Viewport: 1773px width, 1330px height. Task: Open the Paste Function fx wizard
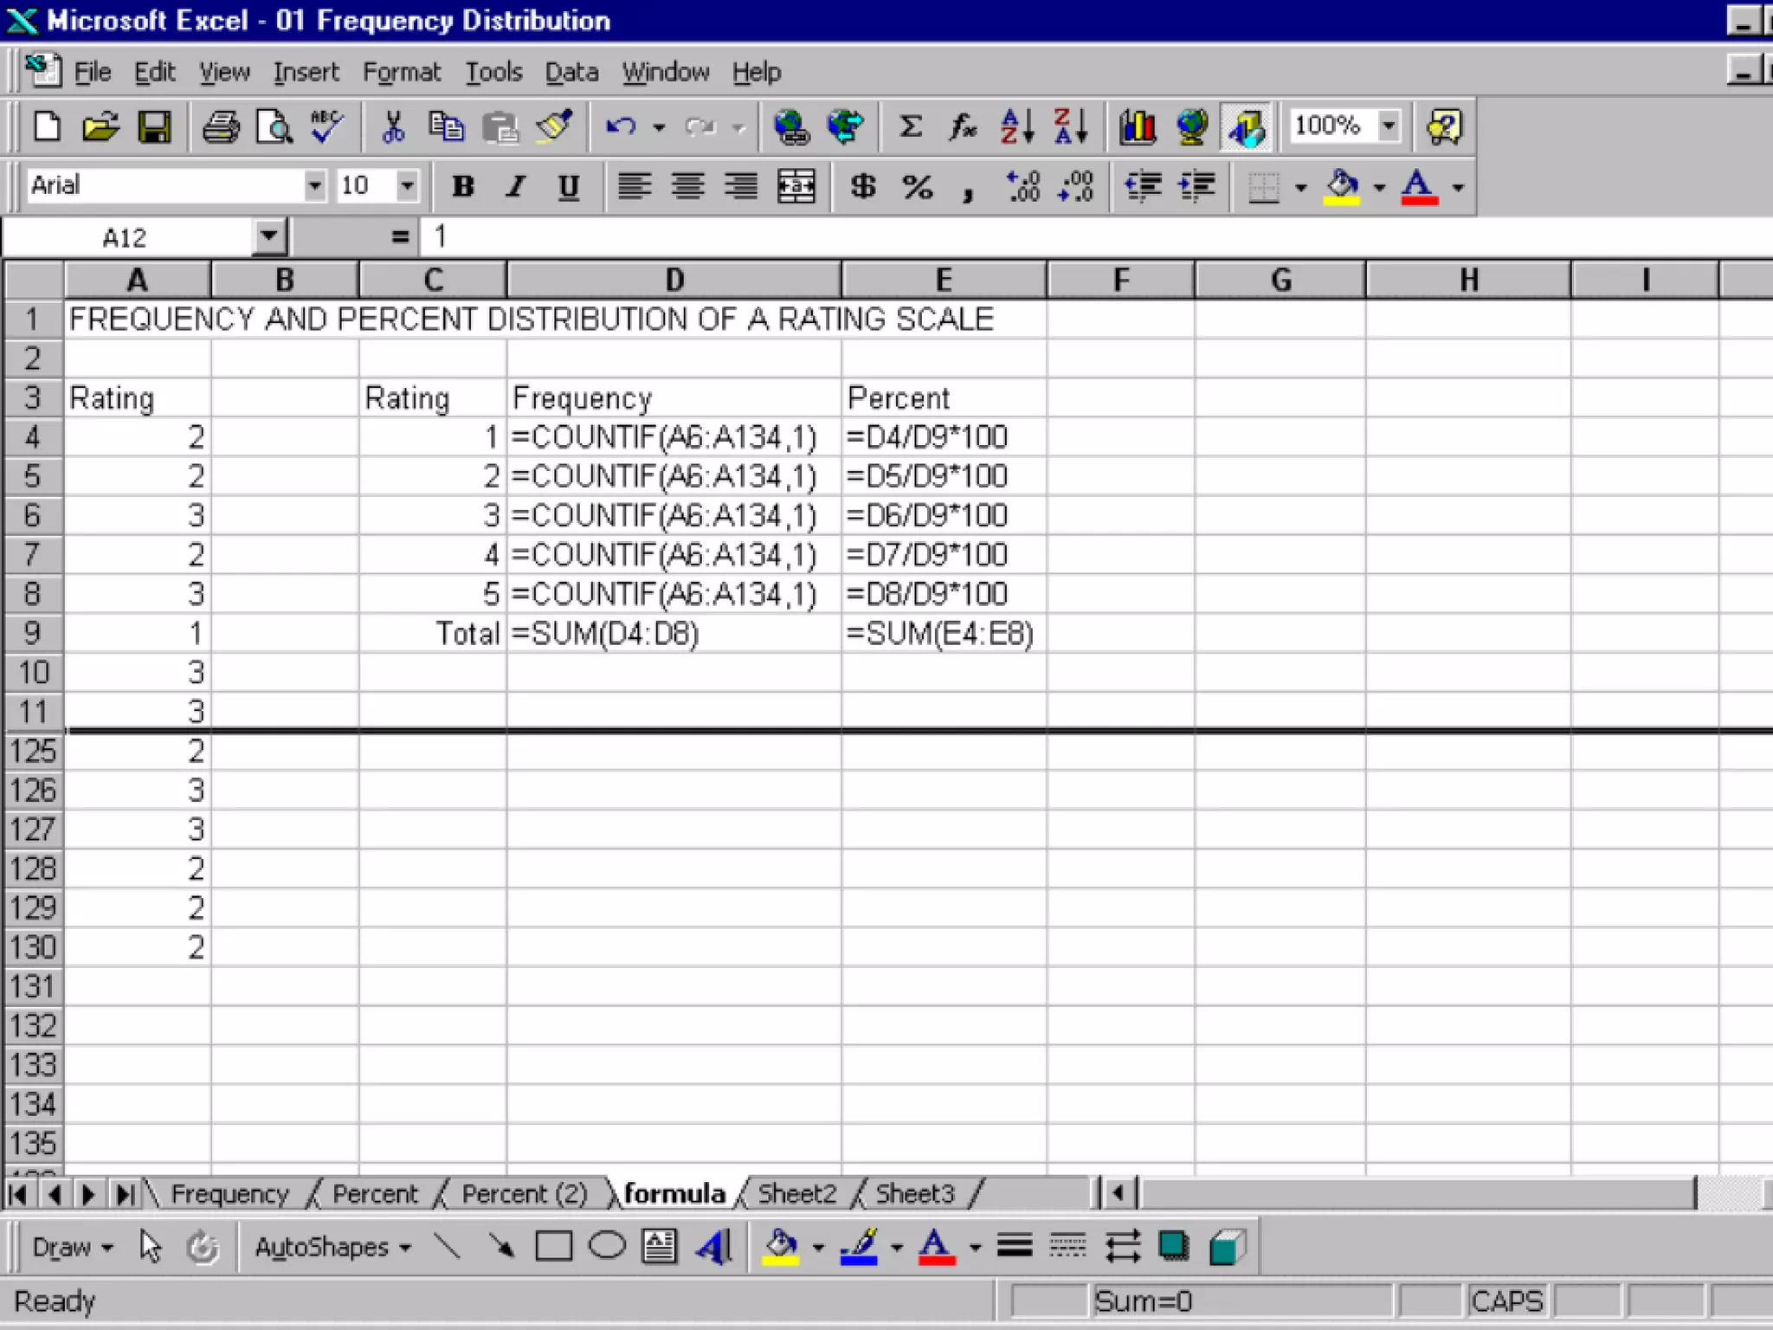[963, 127]
